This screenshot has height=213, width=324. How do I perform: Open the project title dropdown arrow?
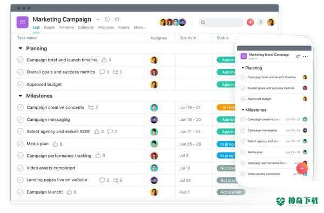point(98,19)
